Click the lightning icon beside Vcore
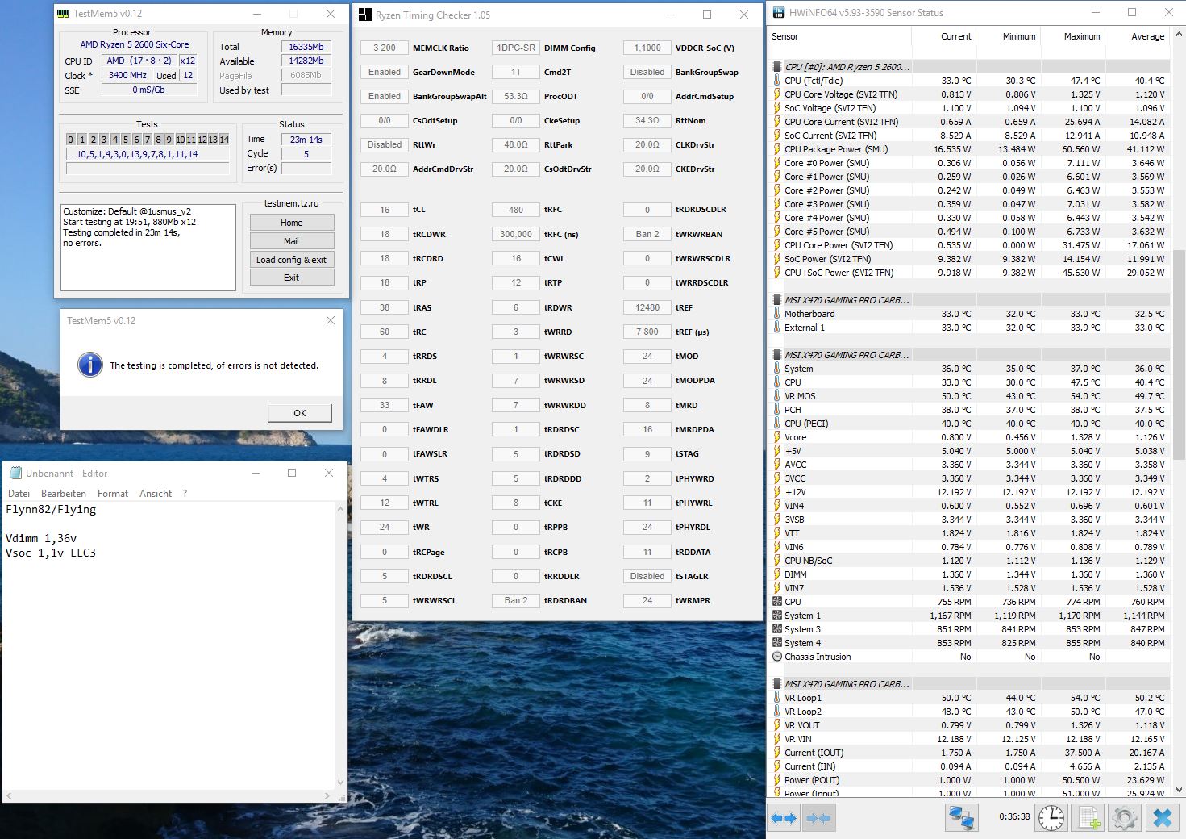The height and width of the screenshot is (839, 1186). (777, 437)
